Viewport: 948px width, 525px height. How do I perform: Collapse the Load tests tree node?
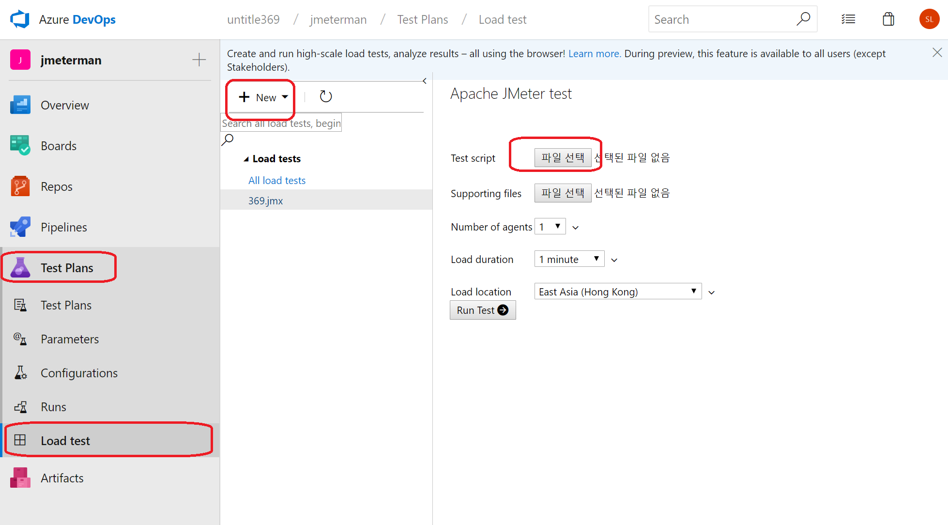pyautogui.click(x=246, y=159)
